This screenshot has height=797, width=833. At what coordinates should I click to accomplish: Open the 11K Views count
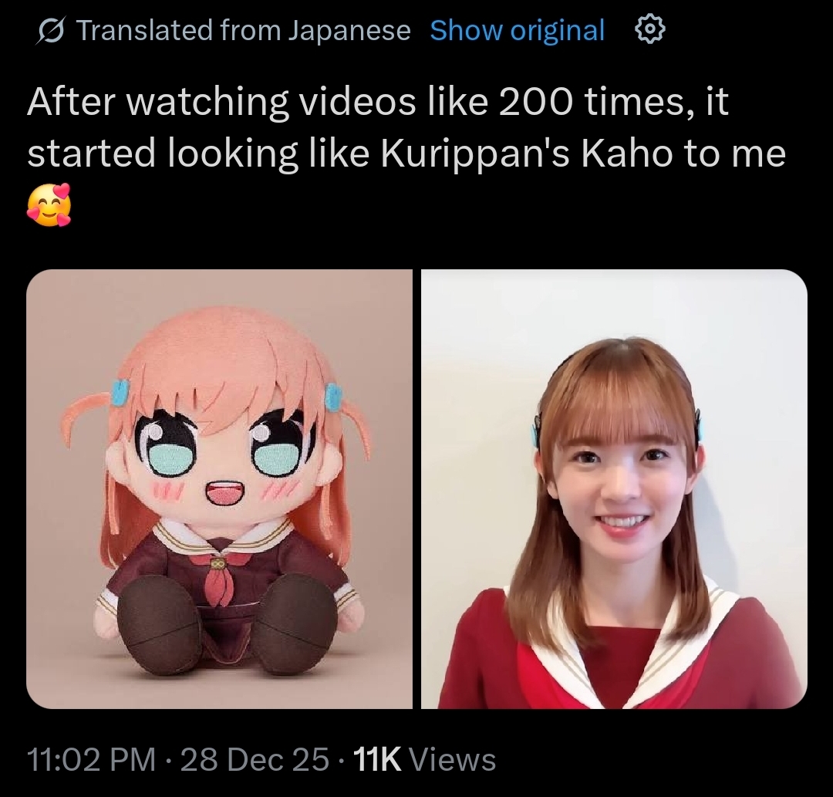point(424,758)
